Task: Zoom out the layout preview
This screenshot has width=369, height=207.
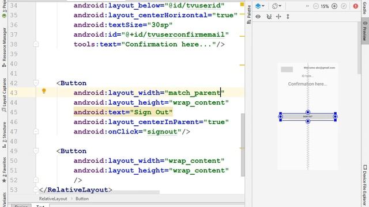Action: coord(316,6)
